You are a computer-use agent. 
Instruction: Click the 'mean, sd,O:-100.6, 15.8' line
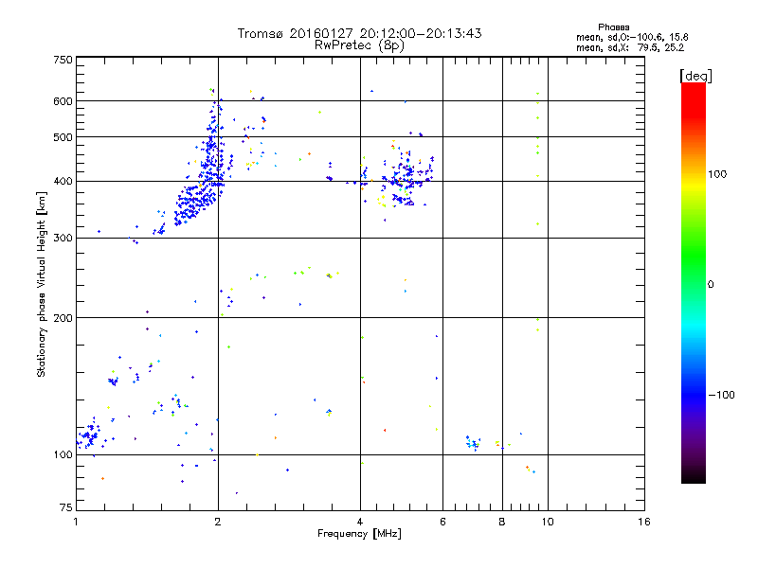(632, 37)
